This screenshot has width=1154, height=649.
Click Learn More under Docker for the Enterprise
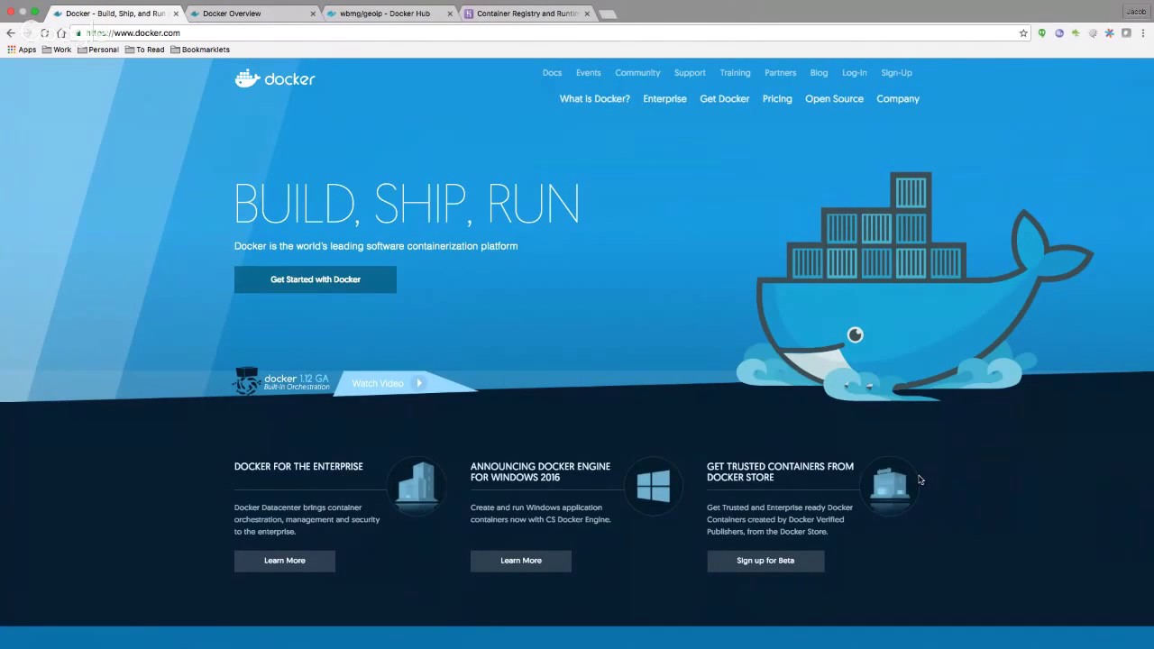point(285,561)
